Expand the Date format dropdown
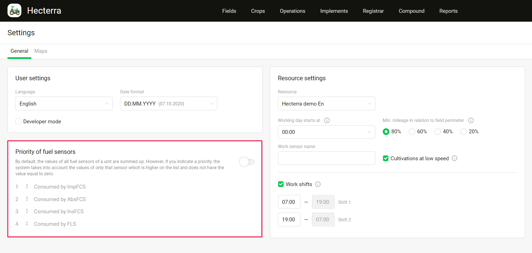The image size is (532, 253). tap(168, 104)
